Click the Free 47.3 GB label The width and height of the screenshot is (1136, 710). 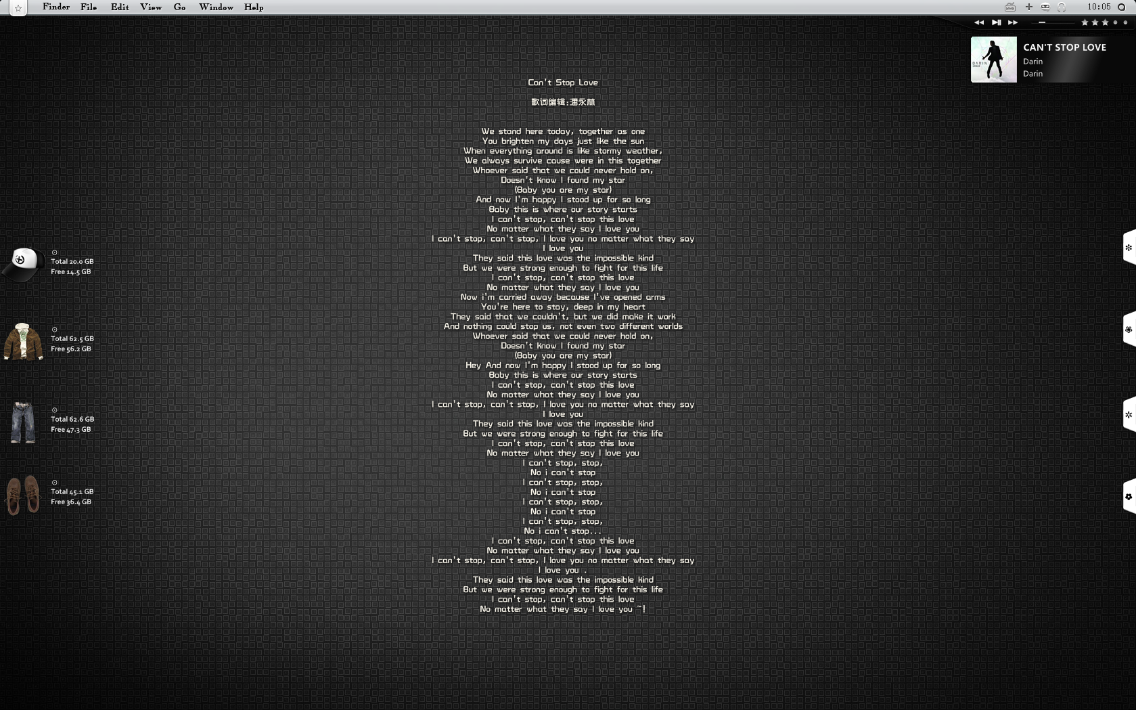point(71,429)
